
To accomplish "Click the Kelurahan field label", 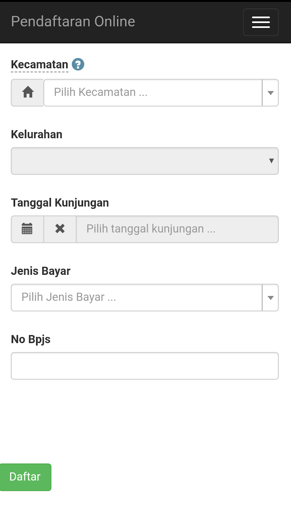I will click(x=37, y=134).
